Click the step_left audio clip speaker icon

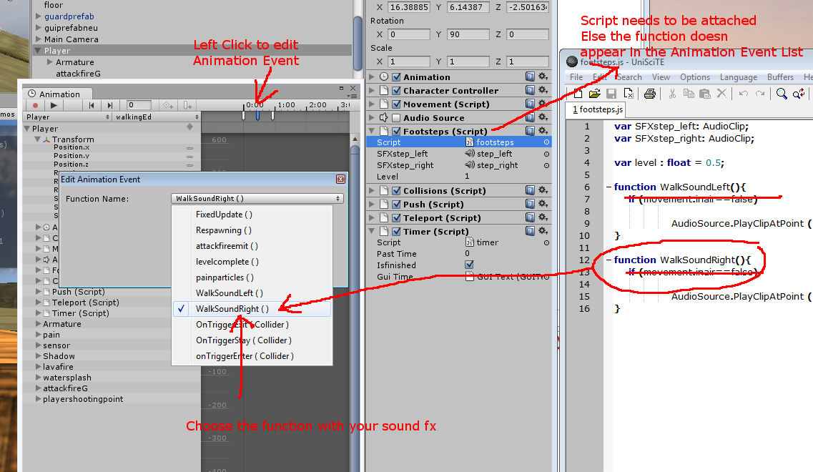tap(468, 153)
